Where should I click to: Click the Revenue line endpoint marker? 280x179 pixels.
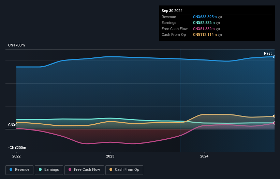click(x=274, y=57)
